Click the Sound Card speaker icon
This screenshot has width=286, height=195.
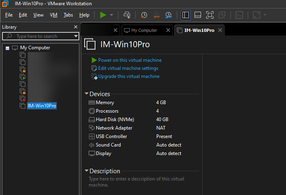pyautogui.click(x=91, y=145)
